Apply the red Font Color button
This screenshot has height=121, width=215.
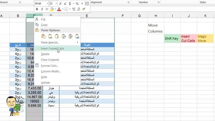coord(59,9)
